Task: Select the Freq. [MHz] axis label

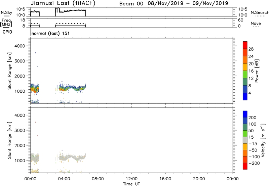Action: click(x=6, y=22)
